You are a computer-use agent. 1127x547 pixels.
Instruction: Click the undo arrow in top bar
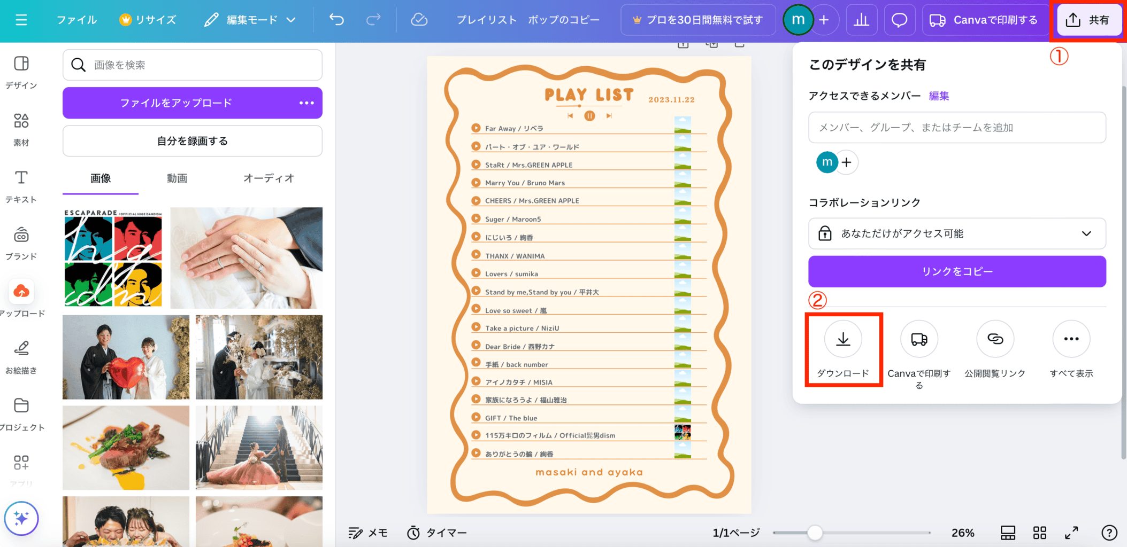click(x=336, y=20)
